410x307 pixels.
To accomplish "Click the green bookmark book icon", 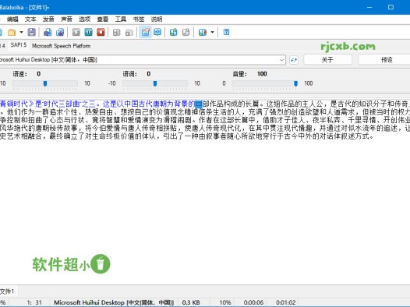I will 173,33.
